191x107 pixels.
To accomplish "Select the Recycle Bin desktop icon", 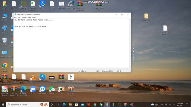I will [x=5, y=41].
